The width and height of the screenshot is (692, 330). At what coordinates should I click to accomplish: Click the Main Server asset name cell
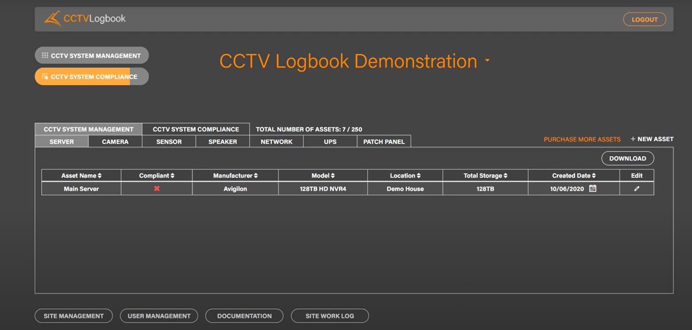point(81,188)
